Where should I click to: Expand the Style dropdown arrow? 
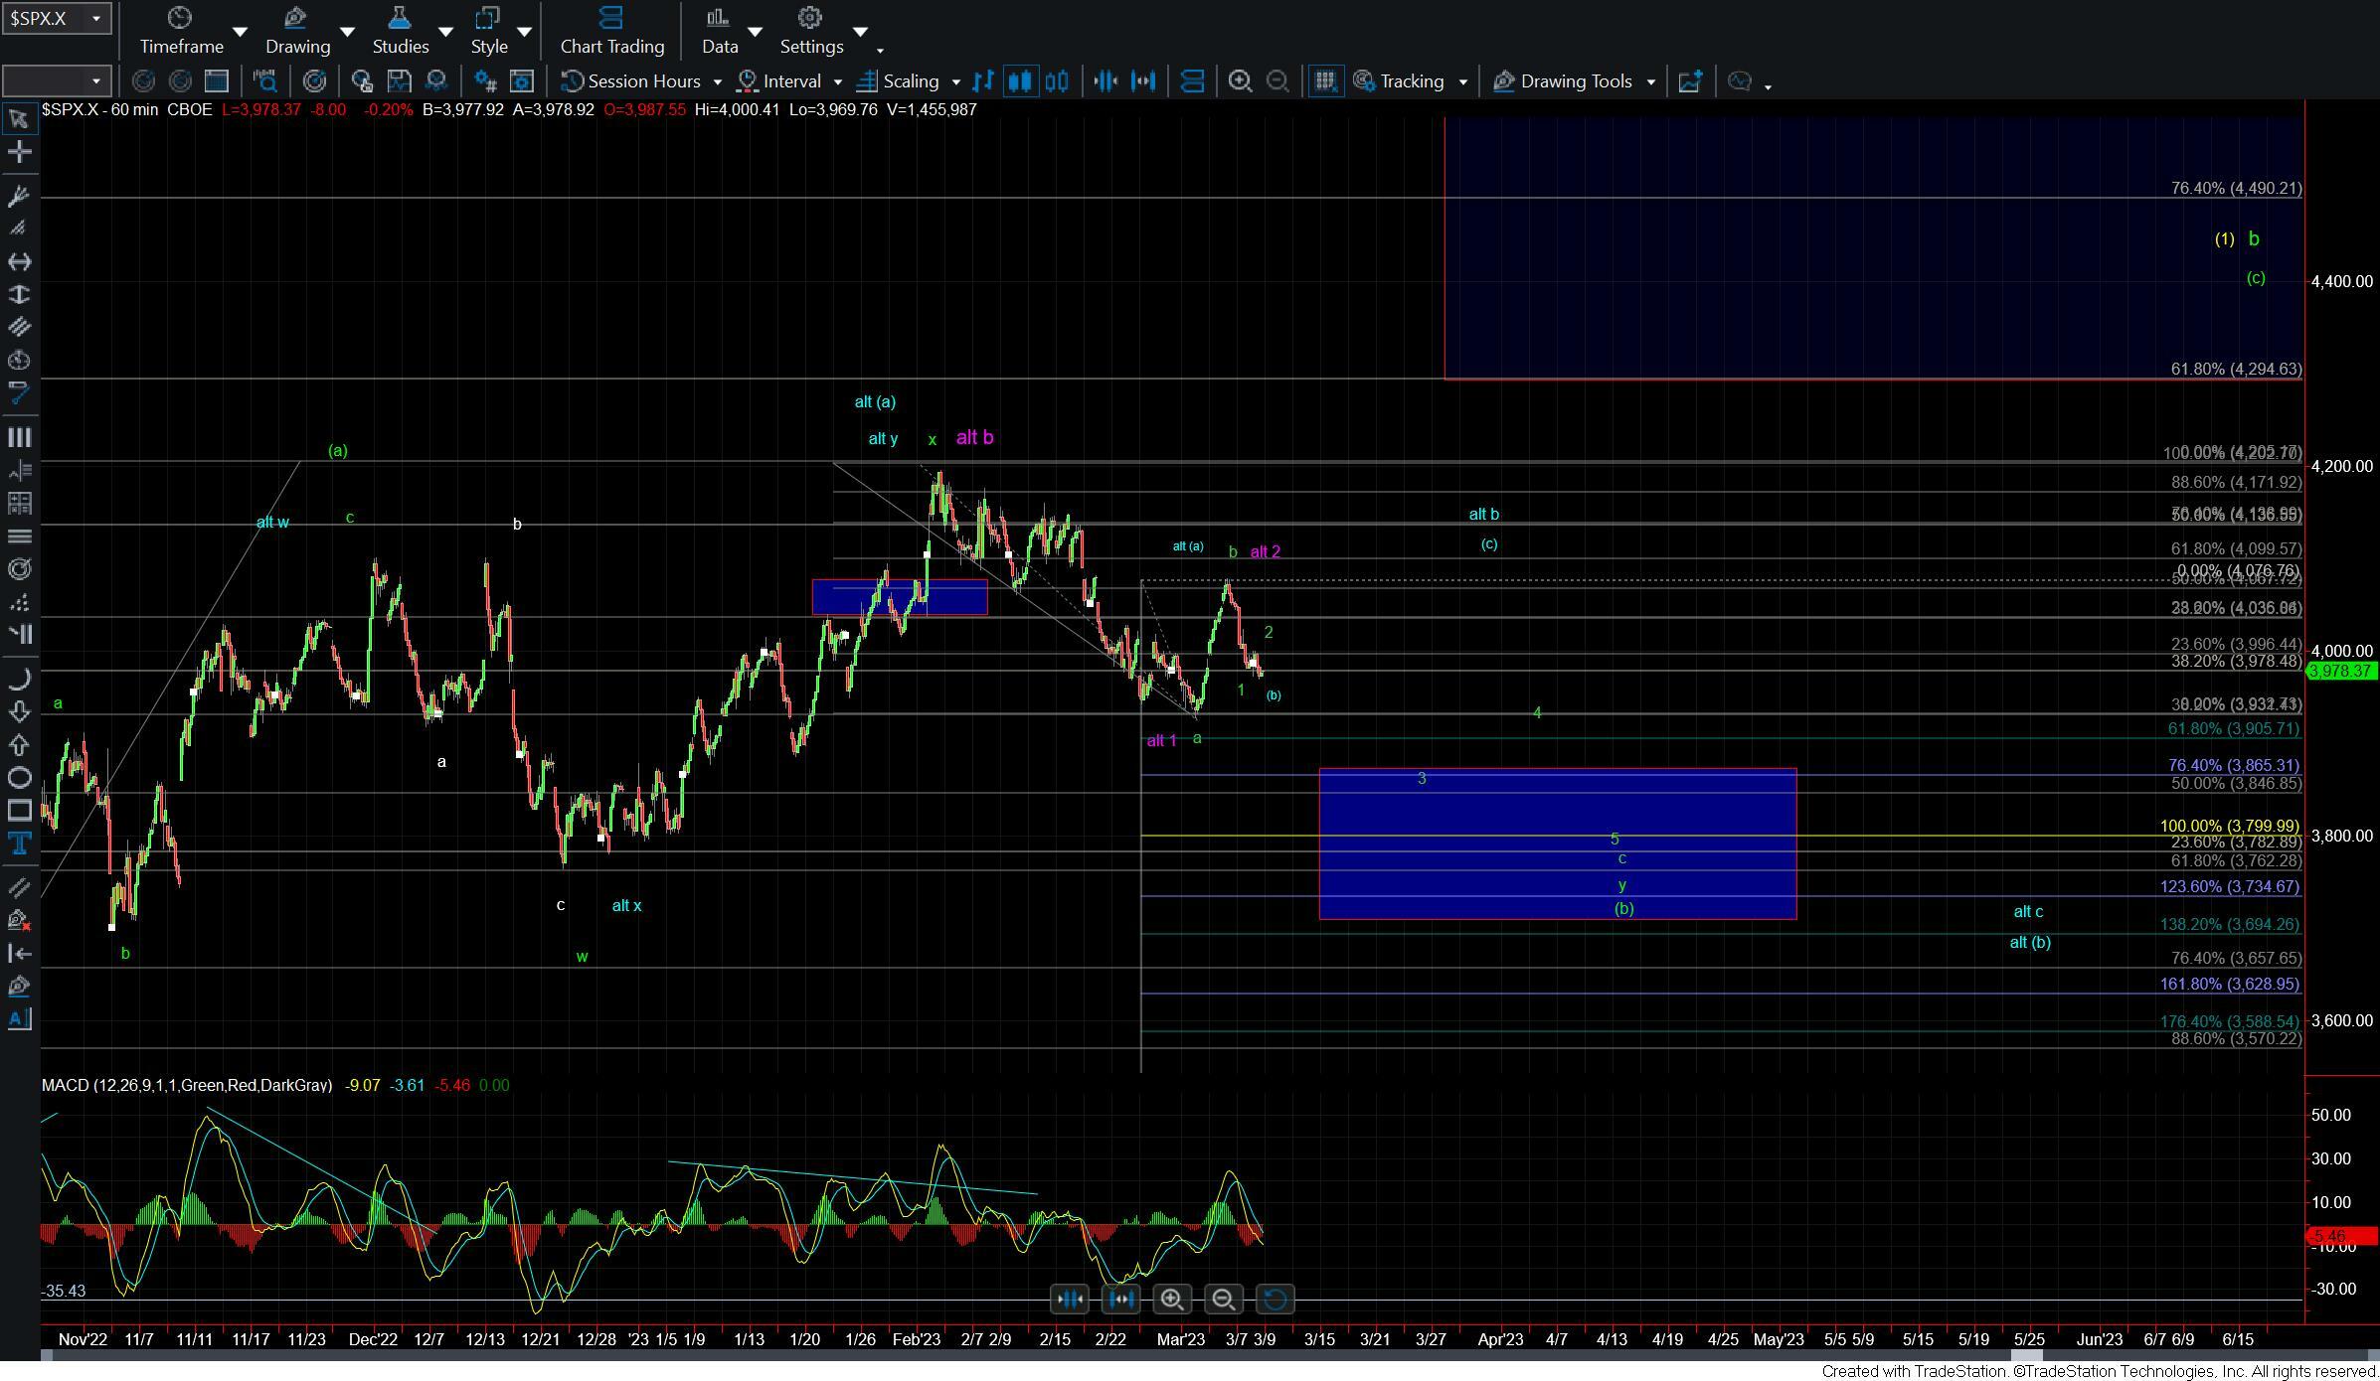coord(524,32)
